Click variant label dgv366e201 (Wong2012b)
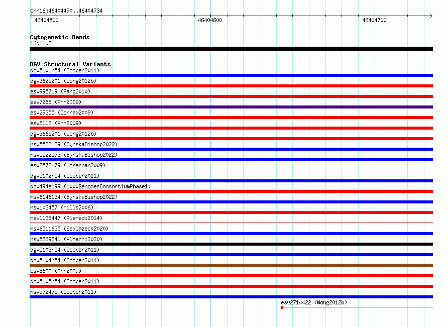The image size is (447, 327). pyautogui.click(x=63, y=134)
